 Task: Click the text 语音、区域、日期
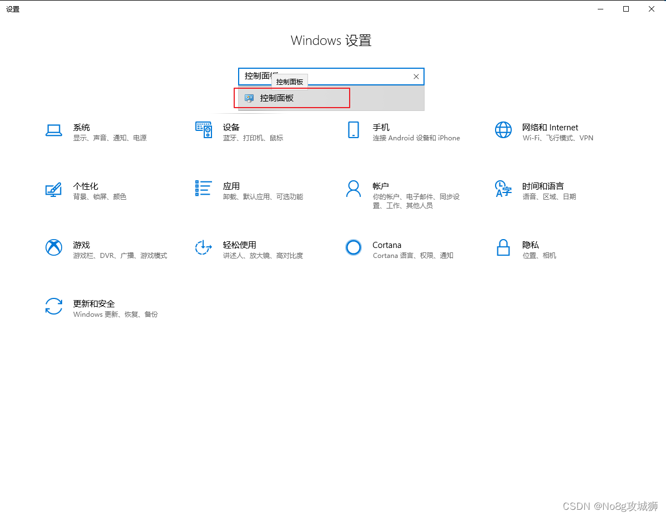(549, 197)
